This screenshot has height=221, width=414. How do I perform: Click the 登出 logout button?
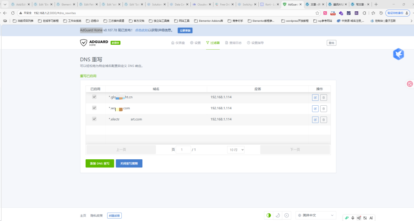point(332,43)
